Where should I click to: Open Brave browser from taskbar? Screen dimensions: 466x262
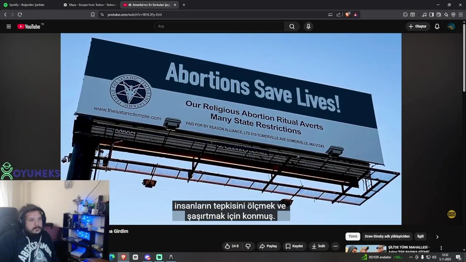[x=123, y=257]
